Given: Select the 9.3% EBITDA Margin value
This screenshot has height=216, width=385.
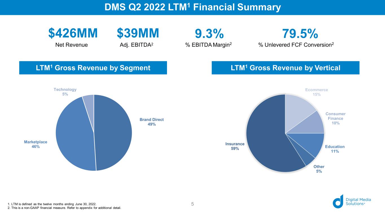Looking at the screenshot, I should (209, 34).
